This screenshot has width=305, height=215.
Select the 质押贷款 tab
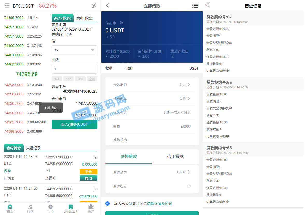(129, 157)
